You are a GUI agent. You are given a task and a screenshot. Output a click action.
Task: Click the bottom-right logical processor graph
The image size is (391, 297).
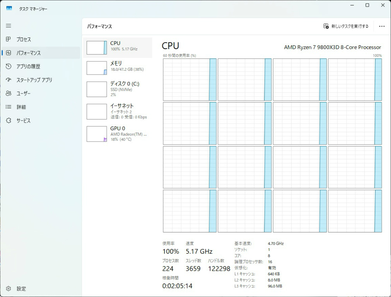coord(355,211)
